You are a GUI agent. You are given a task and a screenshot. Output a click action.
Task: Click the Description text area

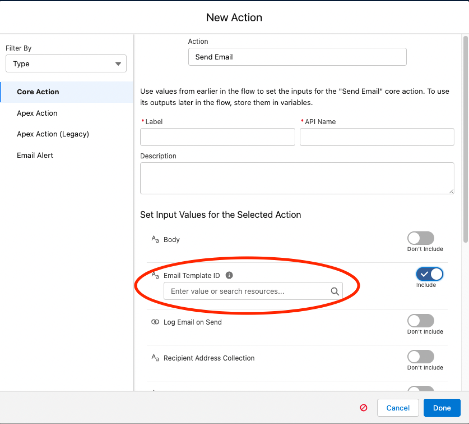click(x=297, y=178)
